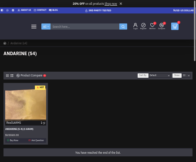196x162 pixels.
Task: Open Product Compare link
Action: [x=31, y=76]
